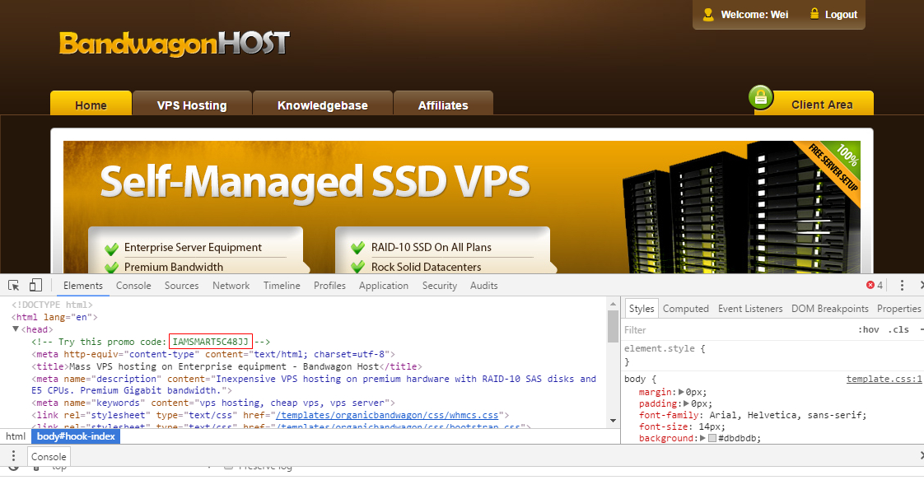
Task: Click the Rock Solid Datacenters feature text
Action: point(426,267)
